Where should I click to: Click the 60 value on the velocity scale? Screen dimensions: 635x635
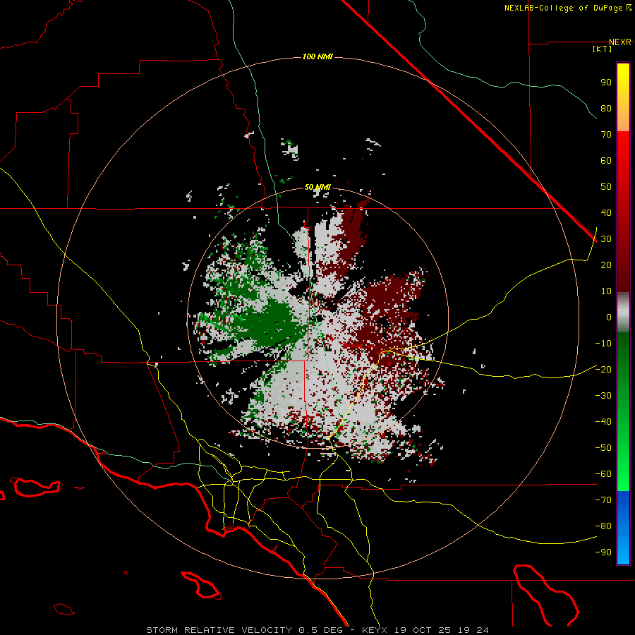point(606,160)
